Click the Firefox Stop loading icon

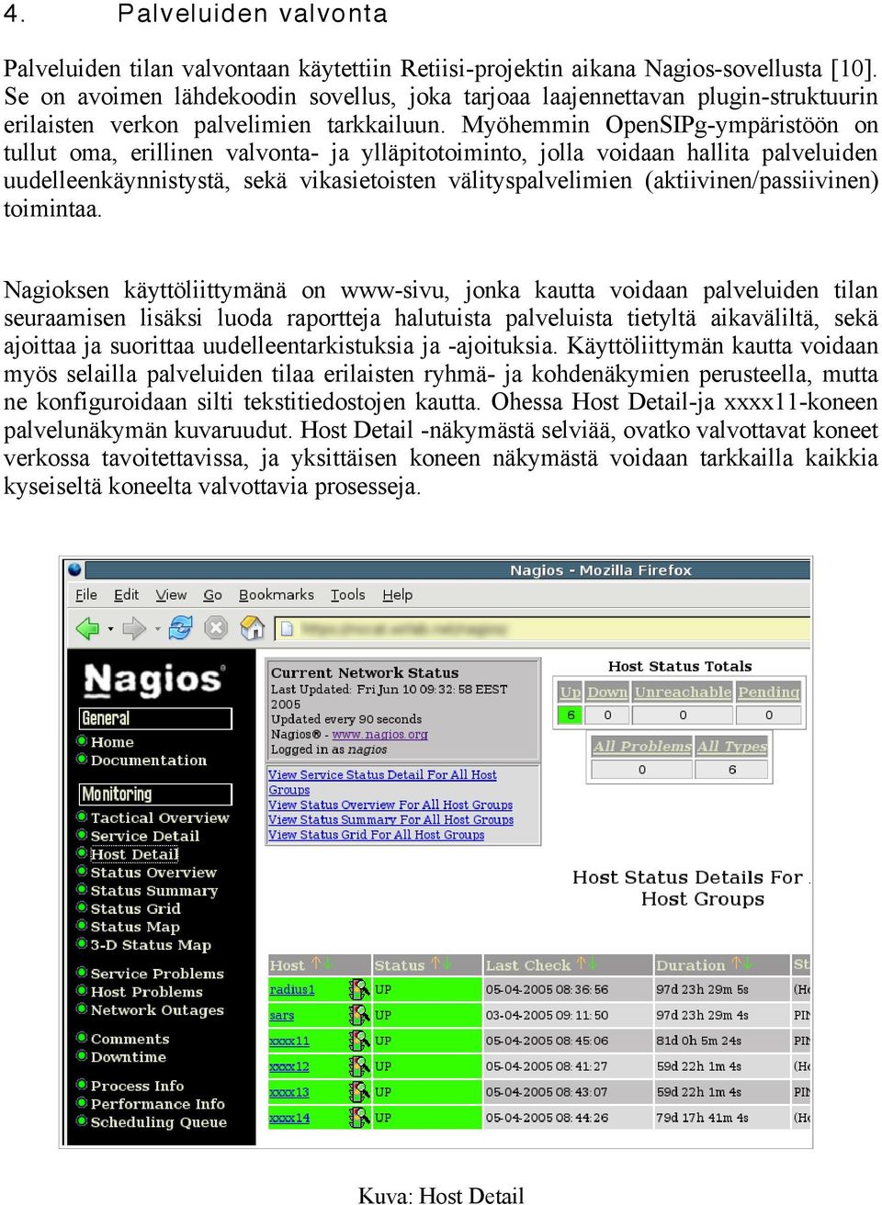[x=216, y=628]
